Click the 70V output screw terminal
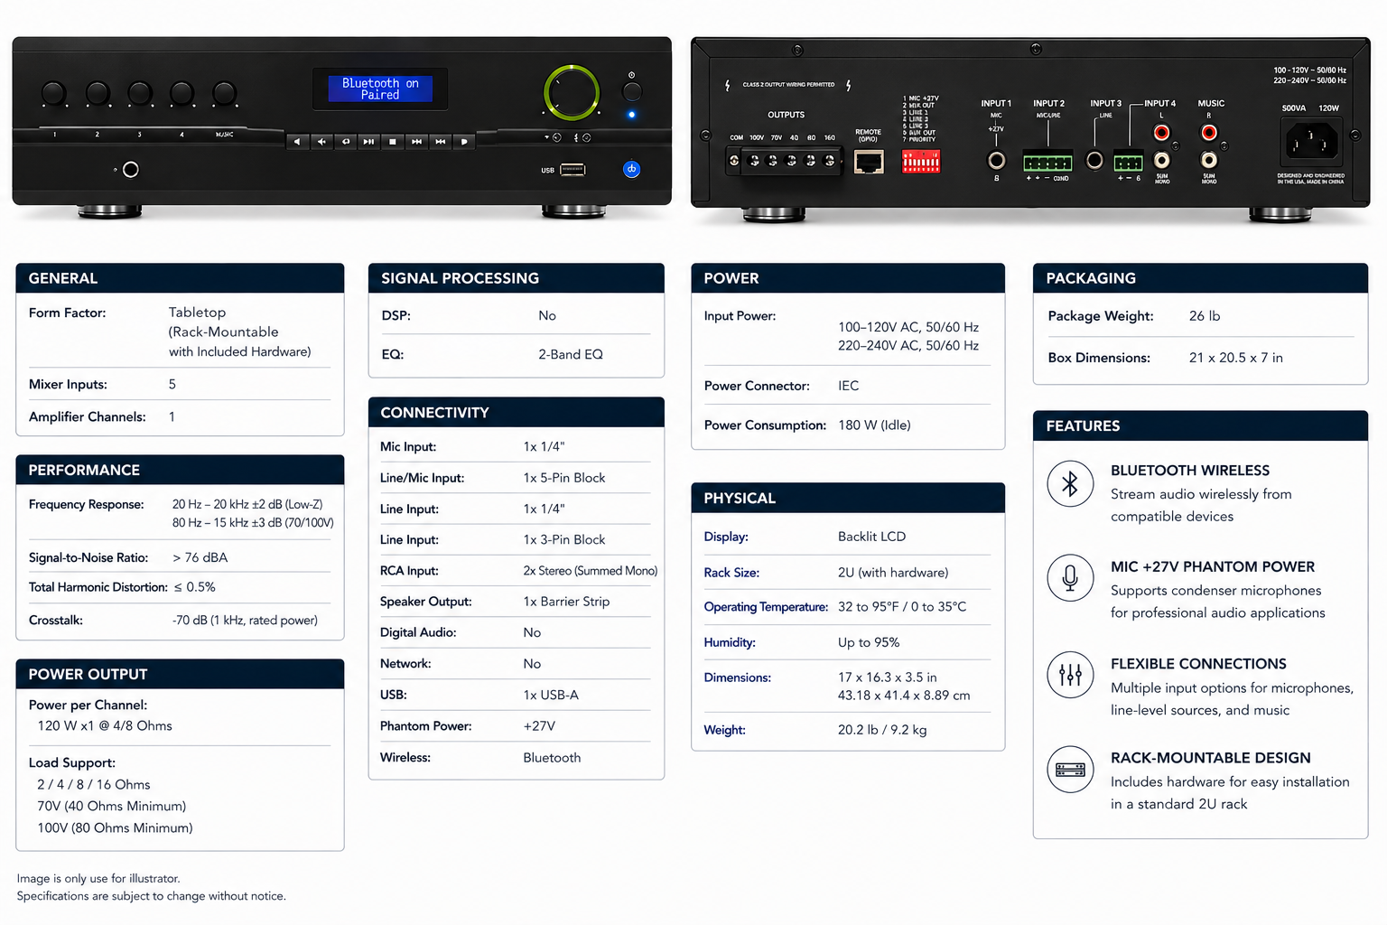 [x=773, y=161]
